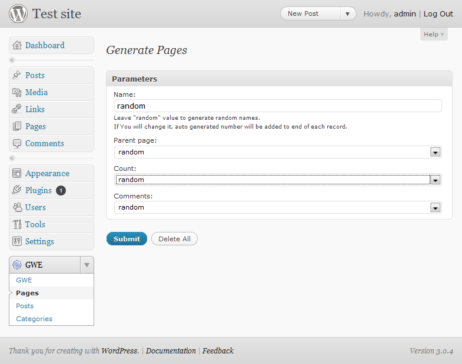The height and width of the screenshot is (364, 462).
Task: Collapse the GWE menu section arrow
Action: point(87,265)
